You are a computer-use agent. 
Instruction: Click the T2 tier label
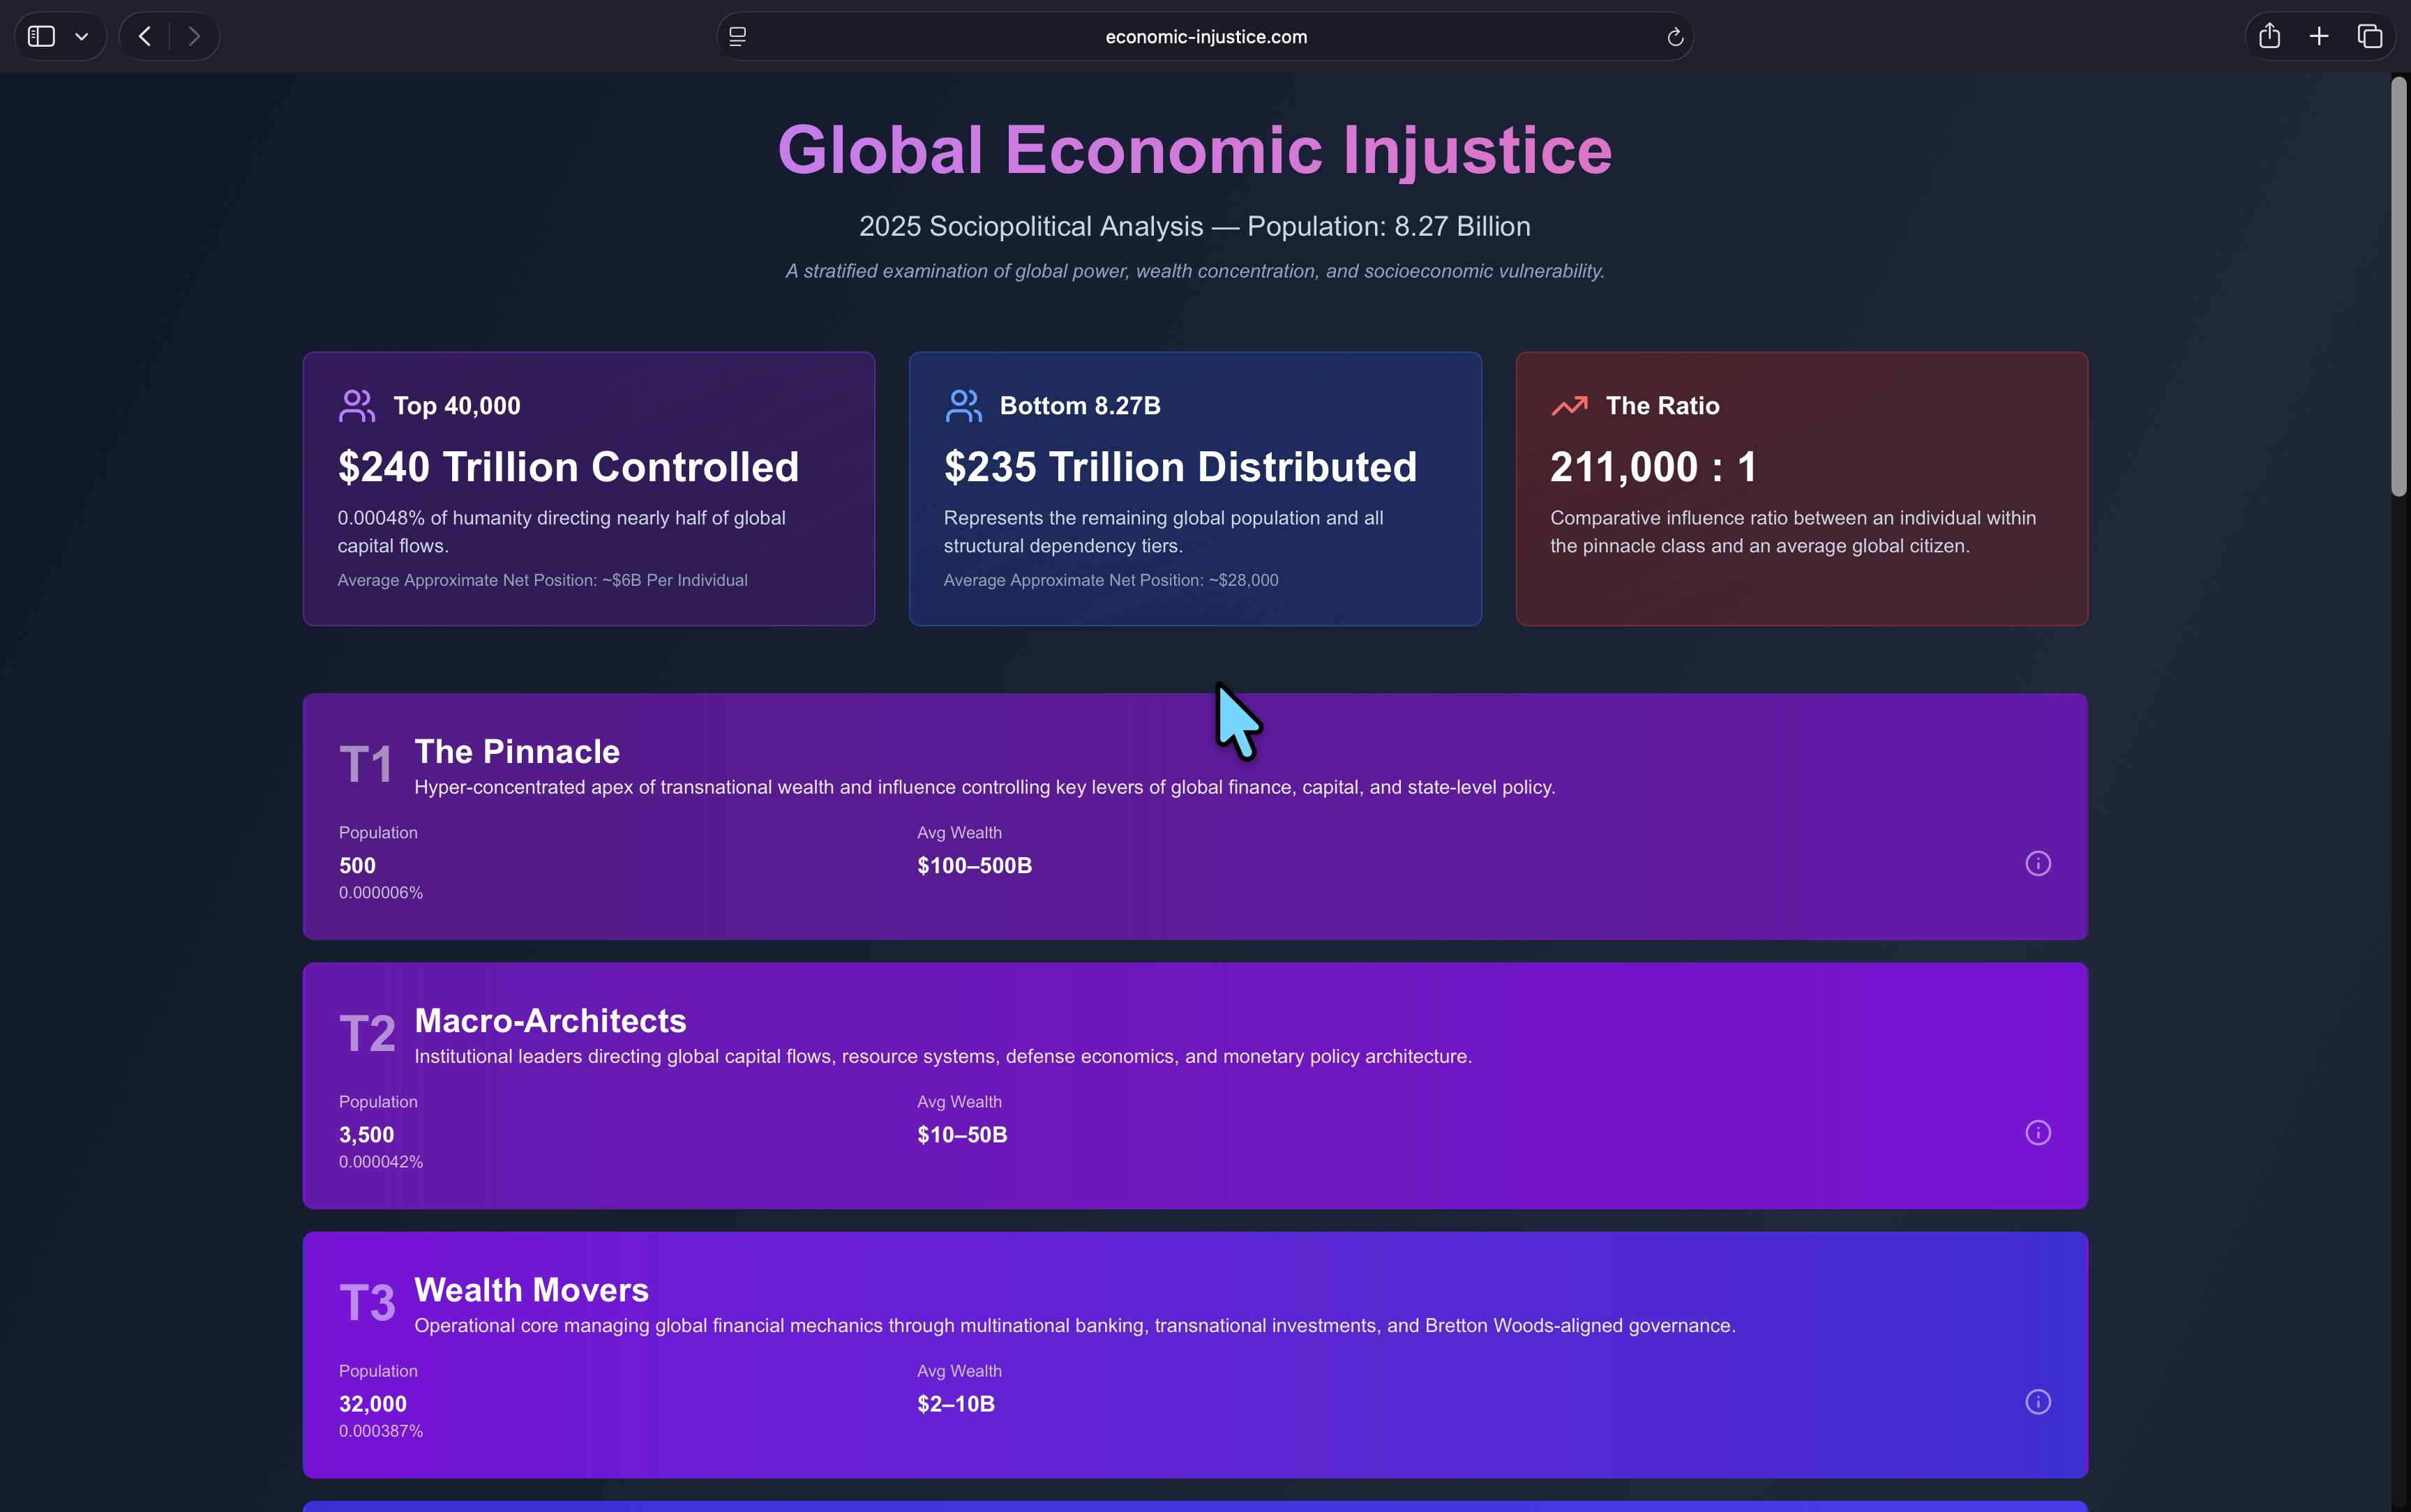[367, 1034]
